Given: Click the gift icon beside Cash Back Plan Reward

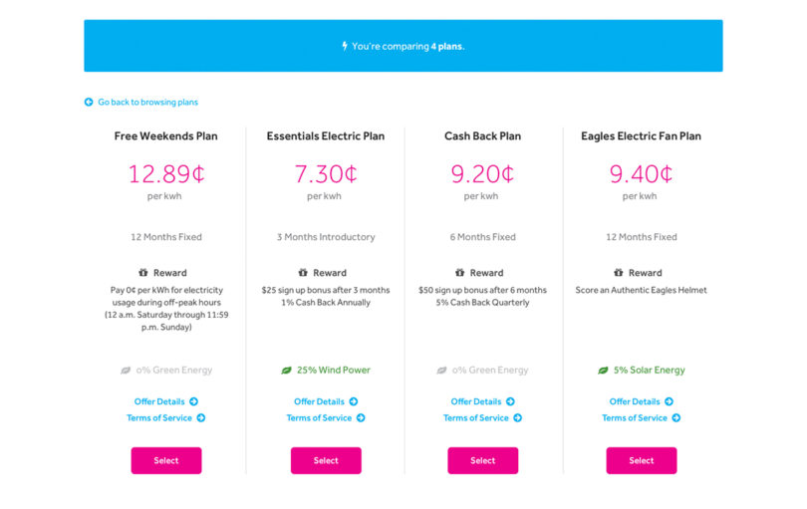Looking at the screenshot, I should [x=459, y=272].
